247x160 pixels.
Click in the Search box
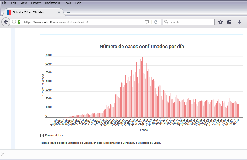click(191, 22)
